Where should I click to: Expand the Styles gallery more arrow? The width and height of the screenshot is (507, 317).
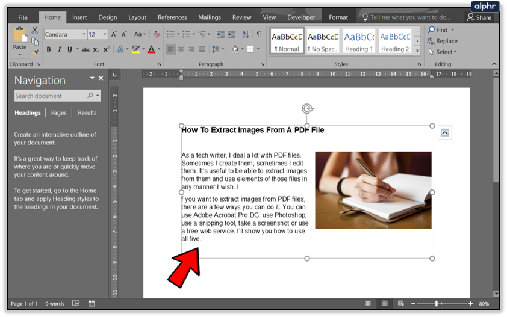pyautogui.click(x=418, y=51)
